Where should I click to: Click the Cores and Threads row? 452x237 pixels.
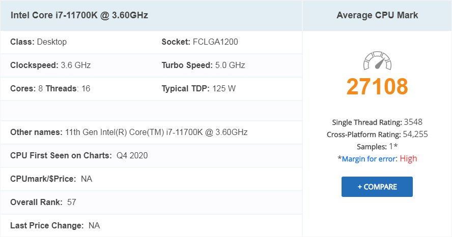coord(50,88)
